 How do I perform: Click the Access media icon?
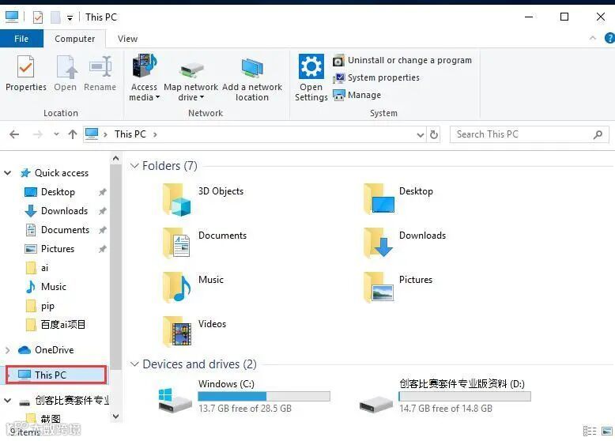(x=145, y=66)
